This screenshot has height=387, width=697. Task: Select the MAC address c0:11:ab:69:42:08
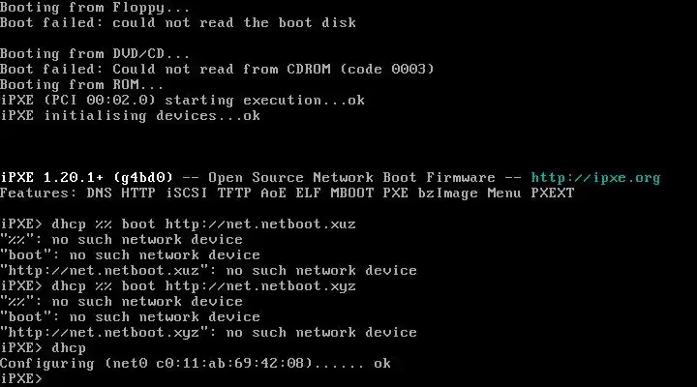click(227, 363)
